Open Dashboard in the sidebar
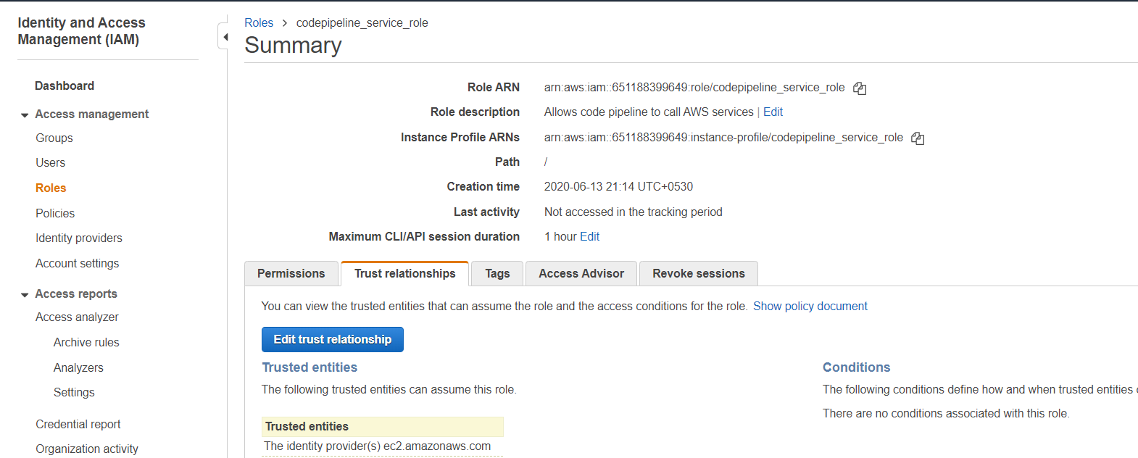The image size is (1138, 458). pyautogui.click(x=65, y=86)
